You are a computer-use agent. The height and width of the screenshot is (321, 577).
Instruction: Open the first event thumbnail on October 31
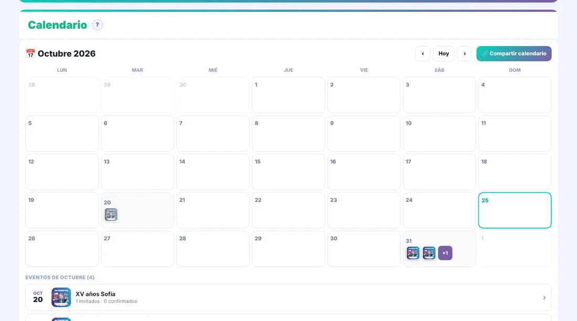(x=413, y=253)
